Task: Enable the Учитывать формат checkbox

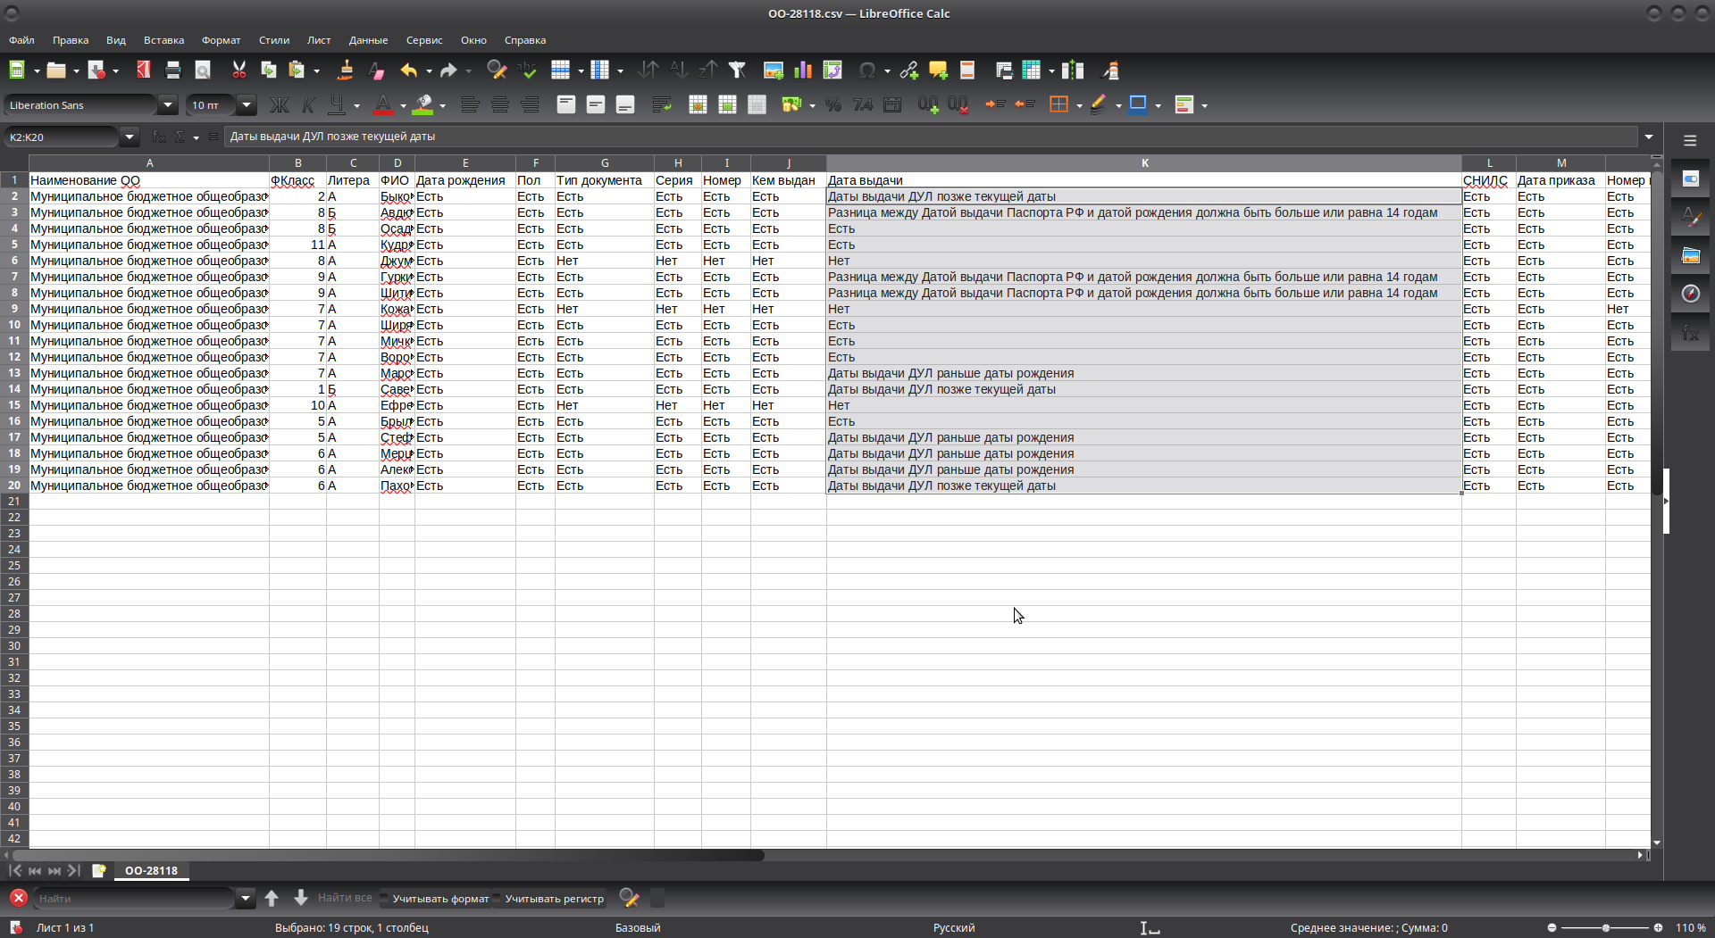Action: click(x=386, y=899)
